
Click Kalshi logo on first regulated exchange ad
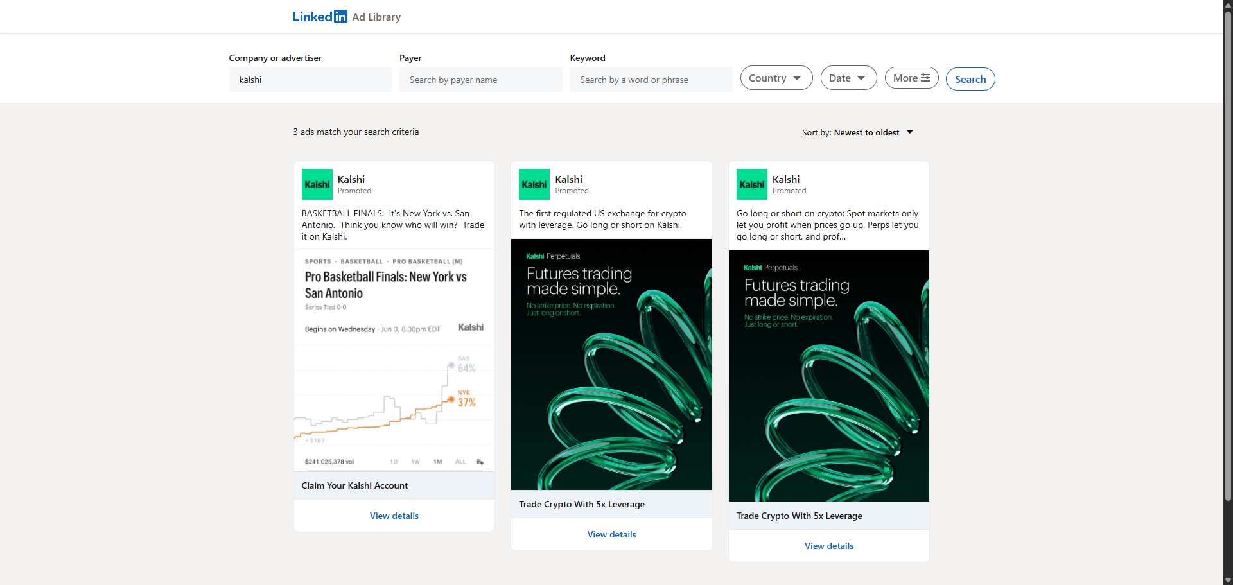[x=534, y=184]
